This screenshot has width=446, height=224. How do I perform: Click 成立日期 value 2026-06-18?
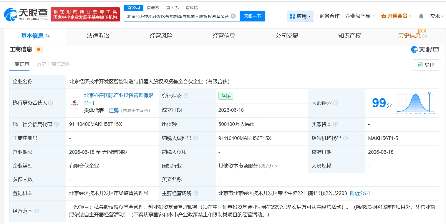pos(231,110)
